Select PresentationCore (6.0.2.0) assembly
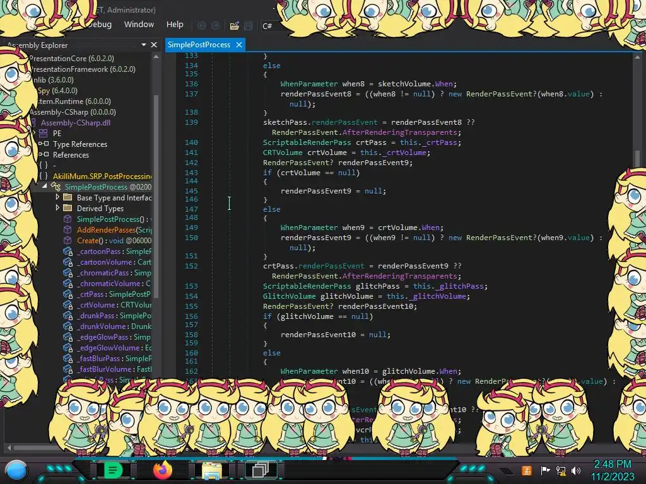Screen dimensions: 646x484 (72, 59)
